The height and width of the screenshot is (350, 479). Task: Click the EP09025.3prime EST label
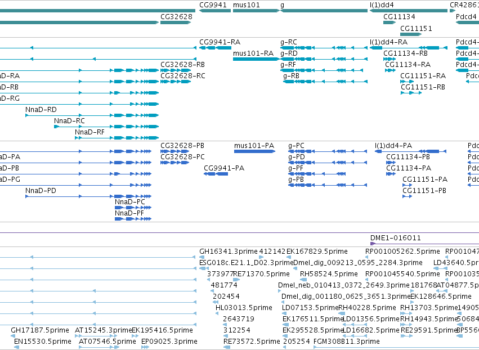click(x=169, y=342)
